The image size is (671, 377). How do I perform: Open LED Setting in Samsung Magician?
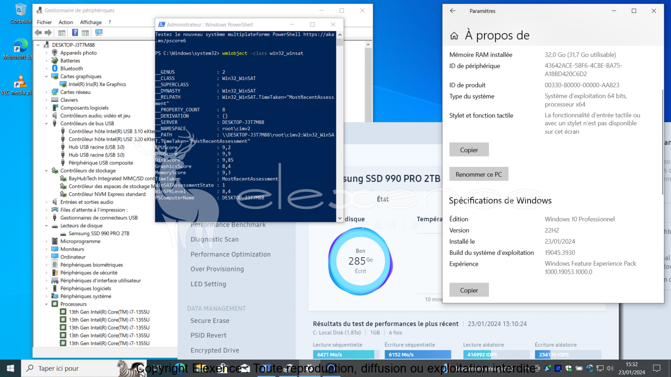point(208,284)
